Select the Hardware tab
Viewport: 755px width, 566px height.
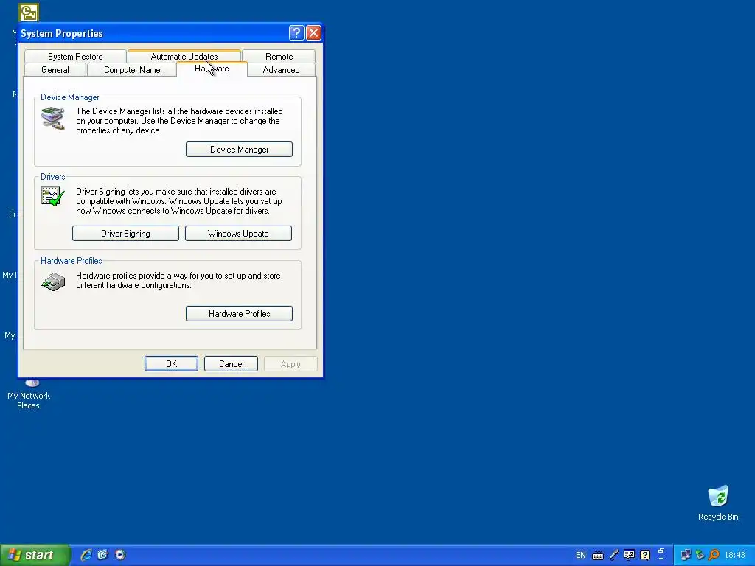pos(212,69)
